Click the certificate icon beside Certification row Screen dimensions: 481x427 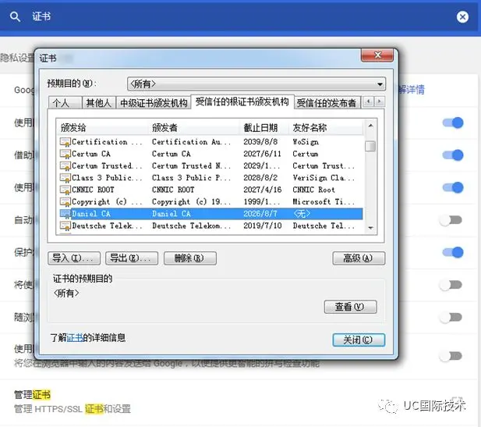[x=65, y=142]
